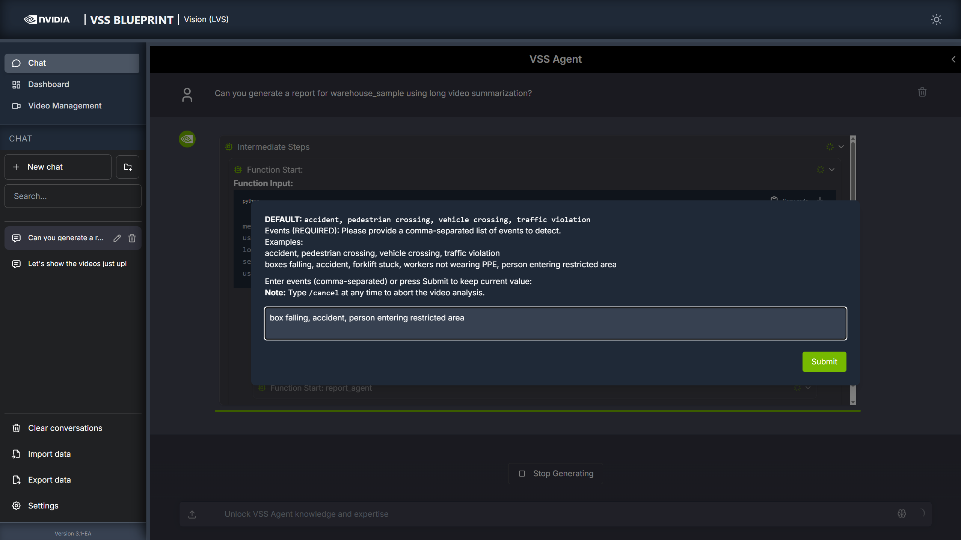Toggle light and dark theme
Viewport: 961px width, 540px height.
click(936, 20)
